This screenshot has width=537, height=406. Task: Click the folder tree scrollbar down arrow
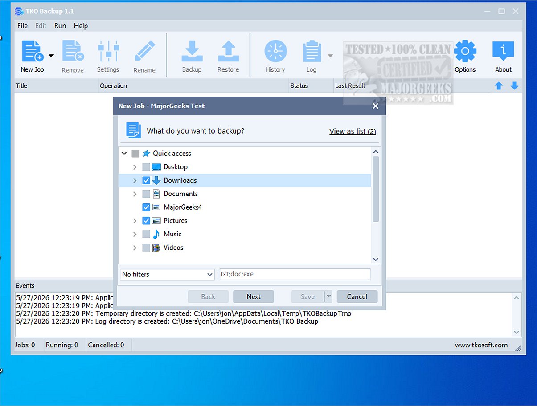[376, 259]
